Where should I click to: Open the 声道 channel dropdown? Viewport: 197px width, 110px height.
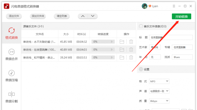click(159, 91)
